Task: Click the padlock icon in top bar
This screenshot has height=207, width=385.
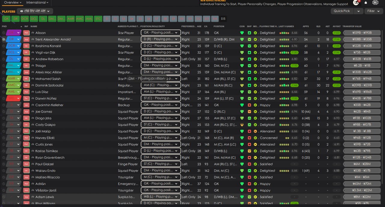Action: click(x=366, y=2)
